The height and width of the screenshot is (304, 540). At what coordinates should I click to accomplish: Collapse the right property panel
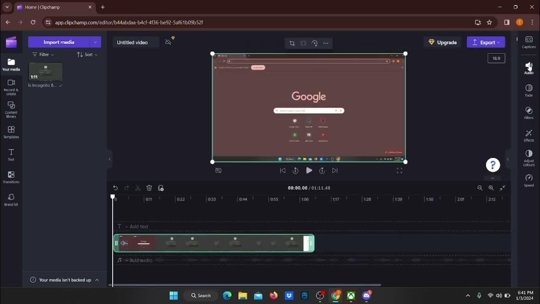click(x=508, y=159)
